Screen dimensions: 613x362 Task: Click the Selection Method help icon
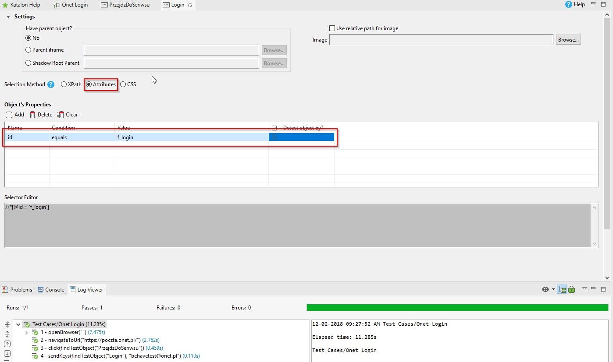(51, 84)
